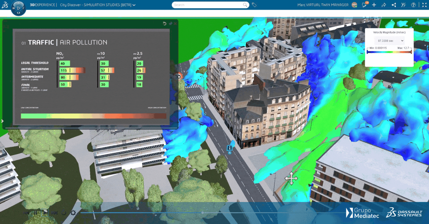The image size is (429, 224).
Task: Open the user profile avatar
Action: pyautogui.click(x=354, y=5)
